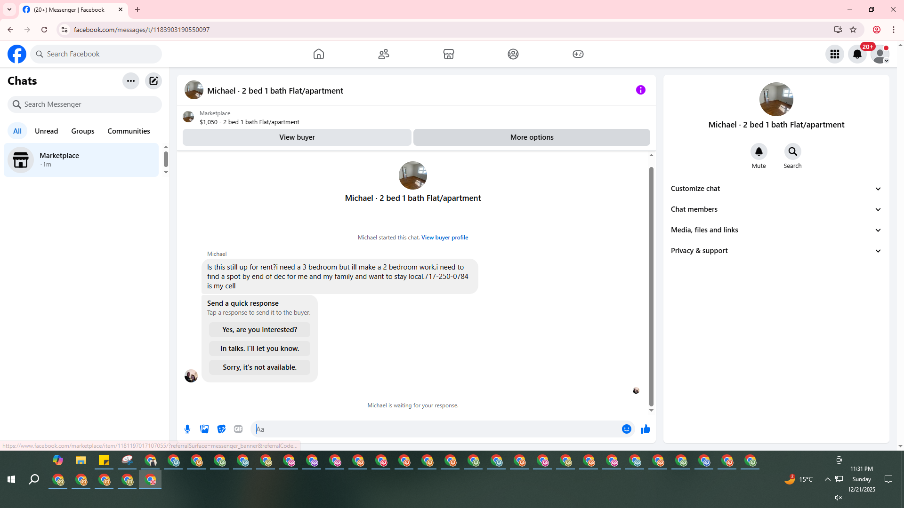This screenshot has height=508, width=904.
Task: Click the listing thumbnail in the right panel
Action: pyautogui.click(x=776, y=99)
